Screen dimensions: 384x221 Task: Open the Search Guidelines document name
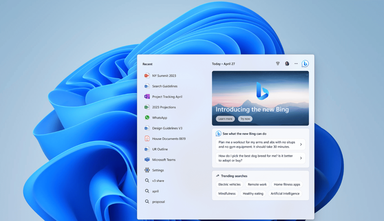pos(165,86)
